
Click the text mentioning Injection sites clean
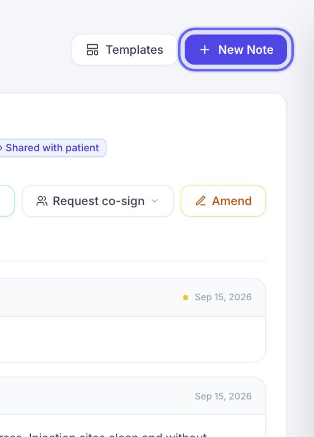click(x=104, y=434)
